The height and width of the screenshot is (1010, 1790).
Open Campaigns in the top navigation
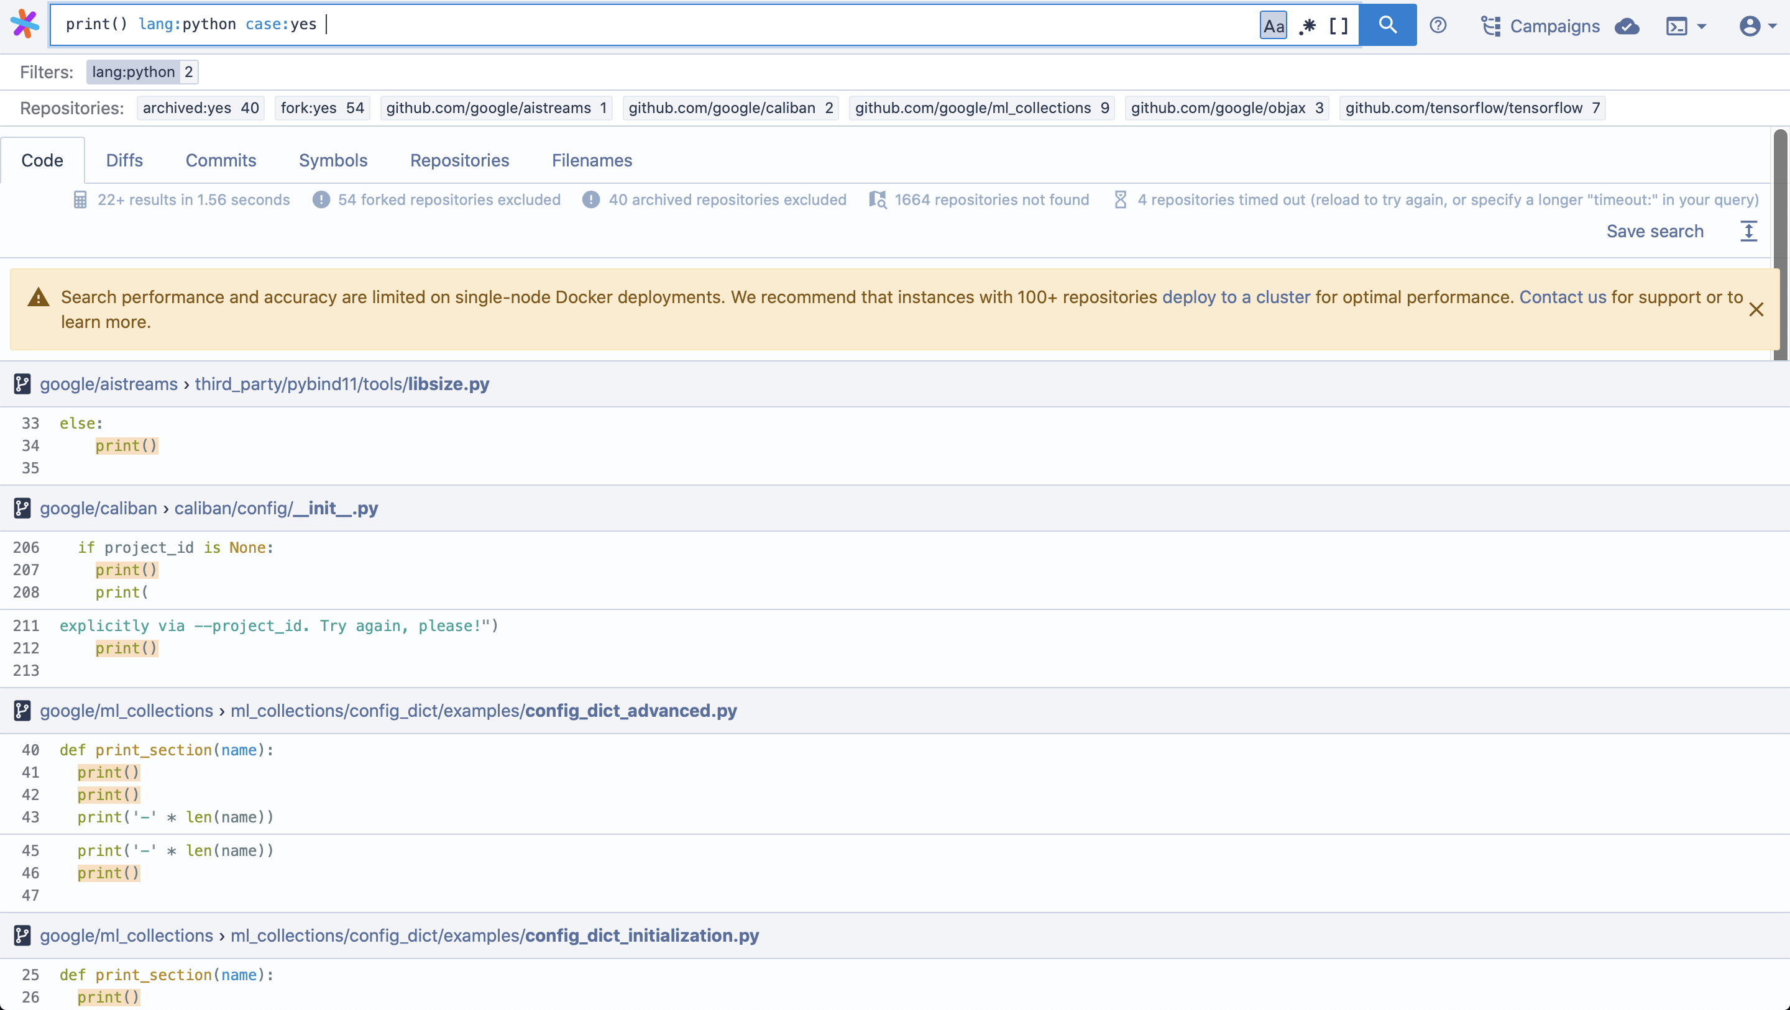pyautogui.click(x=1540, y=26)
